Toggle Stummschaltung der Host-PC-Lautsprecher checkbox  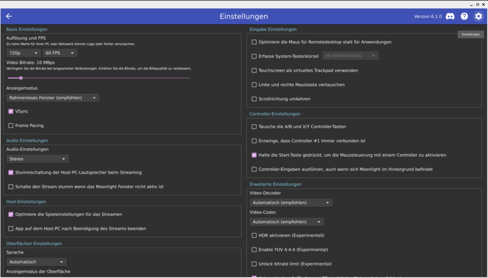(x=11, y=172)
